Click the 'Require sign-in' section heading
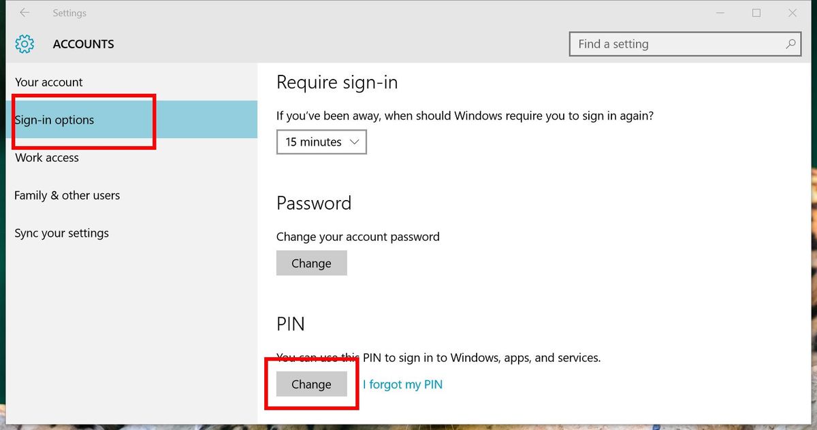 click(x=337, y=82)
